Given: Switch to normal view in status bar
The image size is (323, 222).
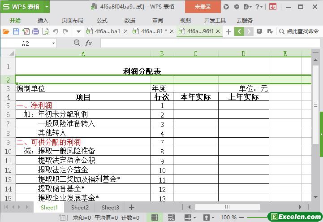Looking at the screenshot, I should (155, 217).
